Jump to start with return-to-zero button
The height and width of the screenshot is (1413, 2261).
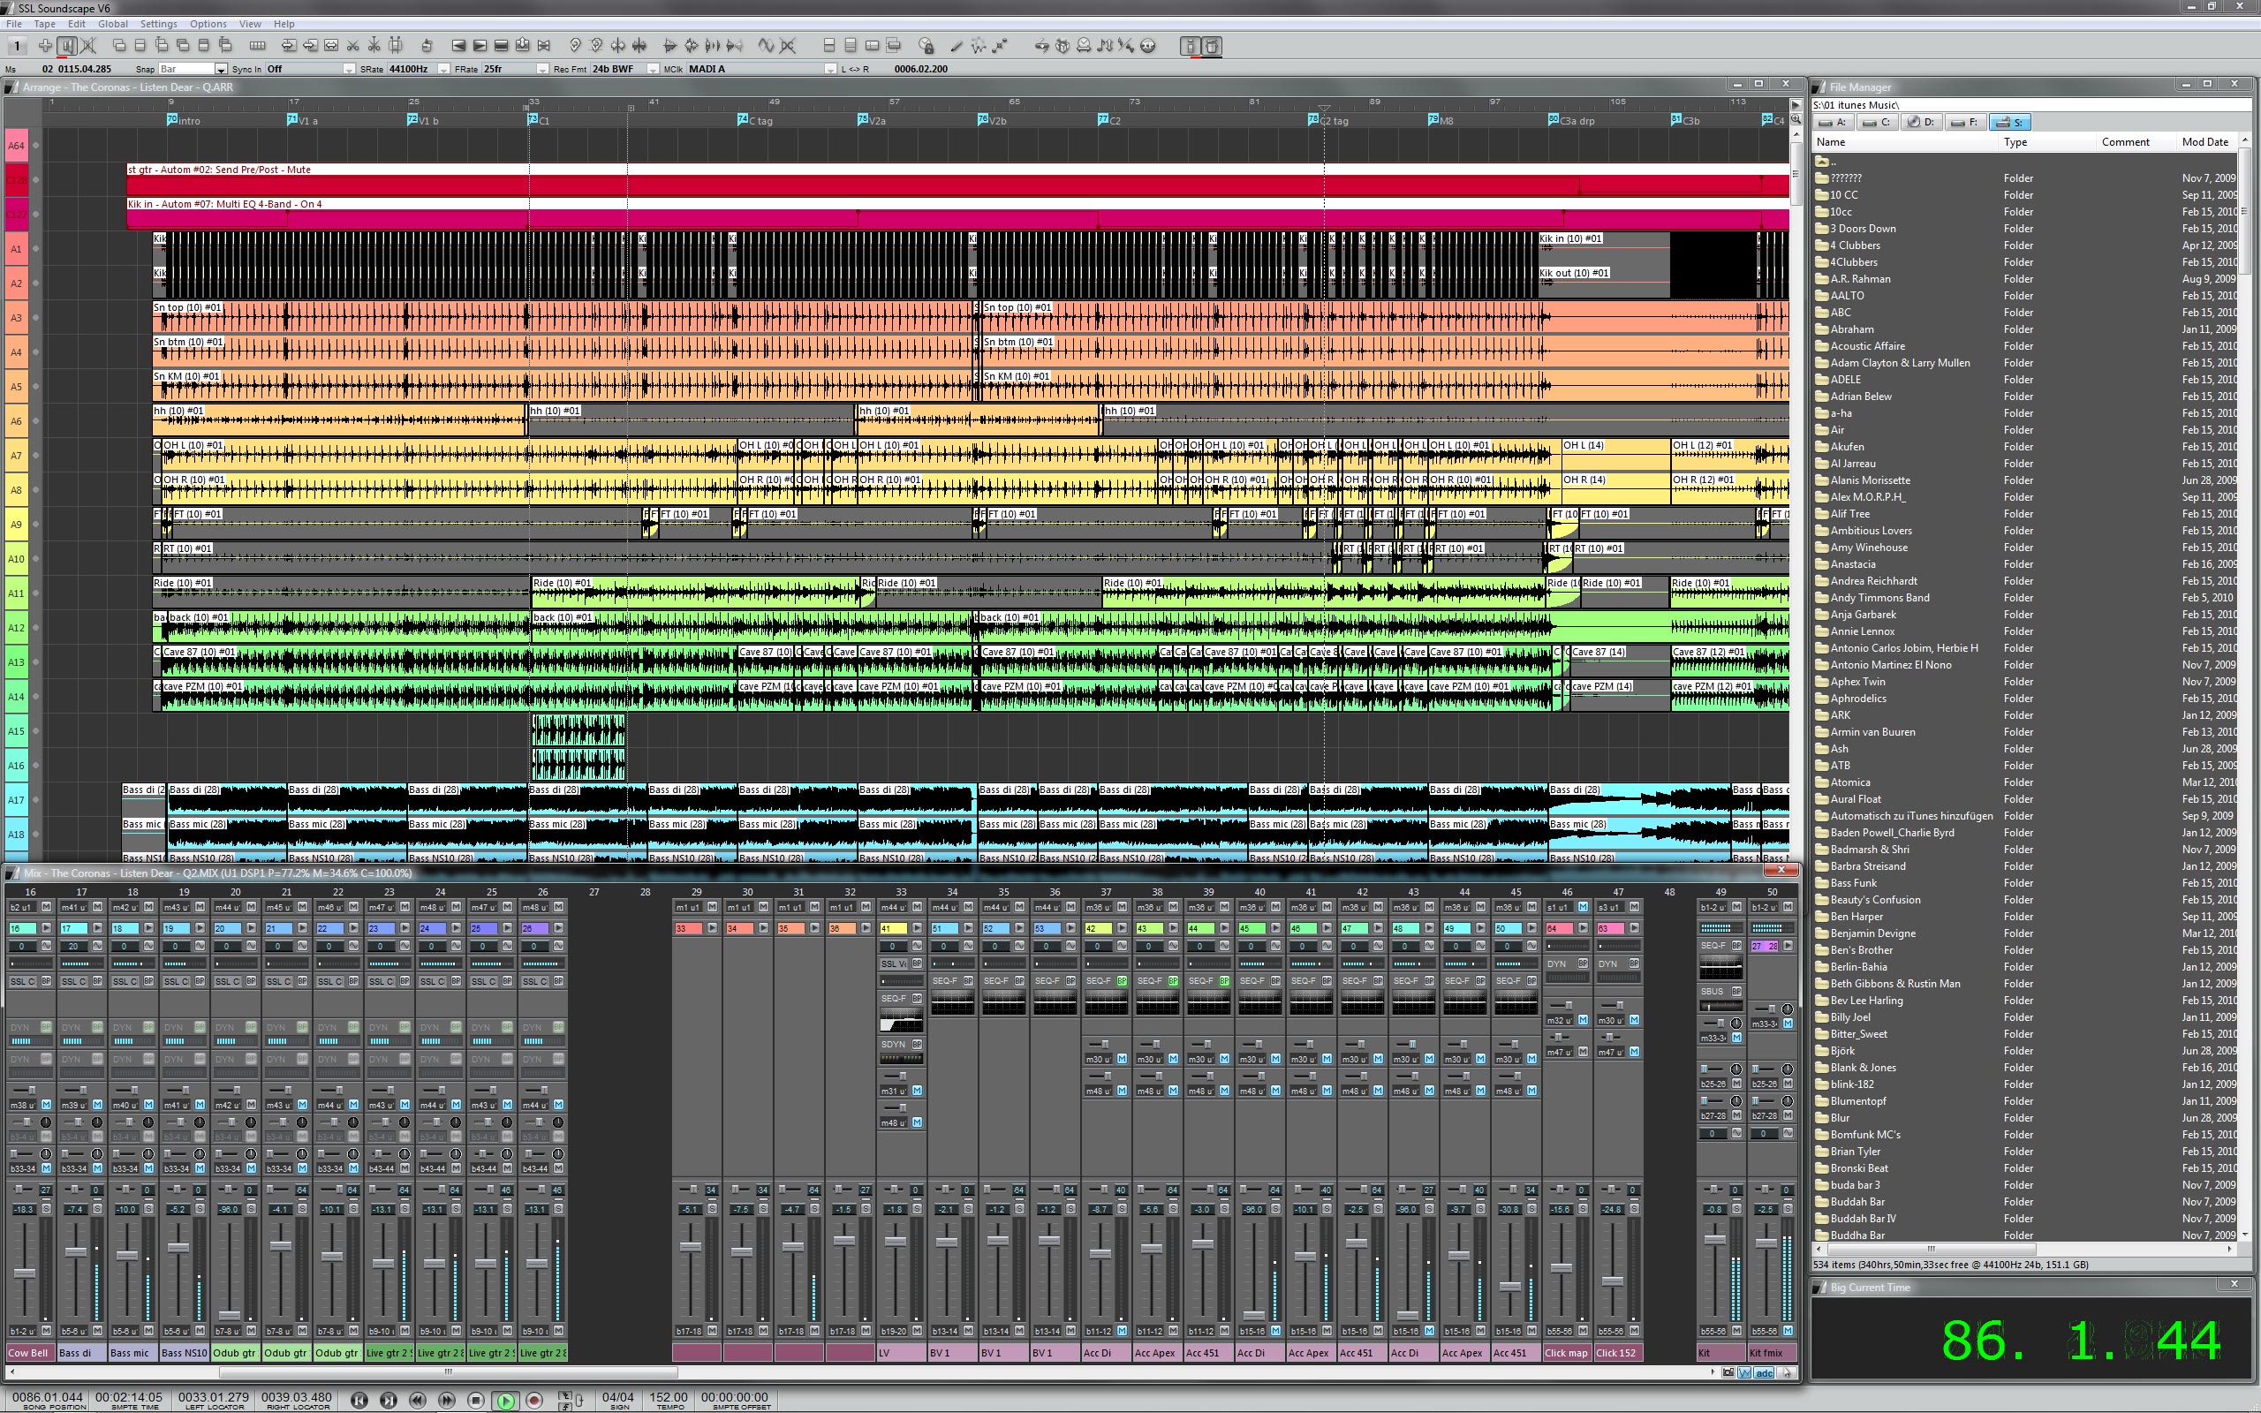[359, 1400]
